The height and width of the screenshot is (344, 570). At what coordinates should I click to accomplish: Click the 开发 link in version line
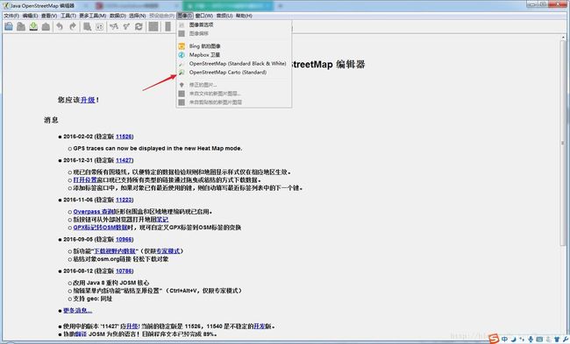point(260,326)
